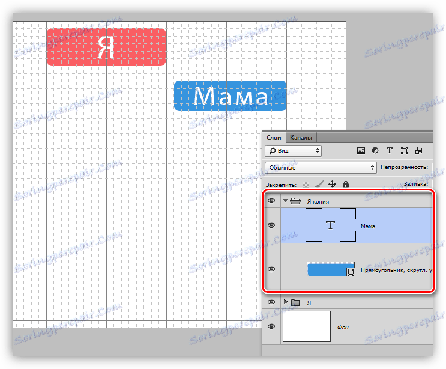446x369 pixels.
Task: Lock position move icon
Action: tap(332, 184)
